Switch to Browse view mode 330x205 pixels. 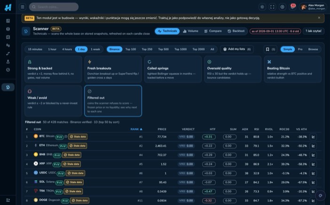(x=313, y=49)
